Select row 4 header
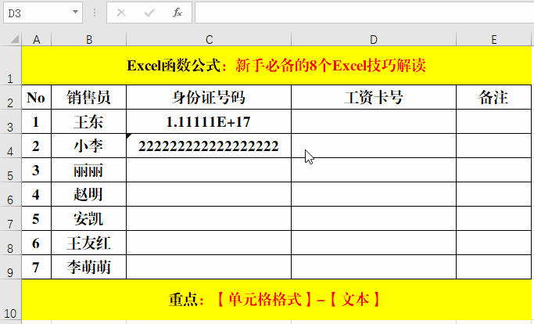The height and width of the screenshot is (324, 534). point(11,146)
